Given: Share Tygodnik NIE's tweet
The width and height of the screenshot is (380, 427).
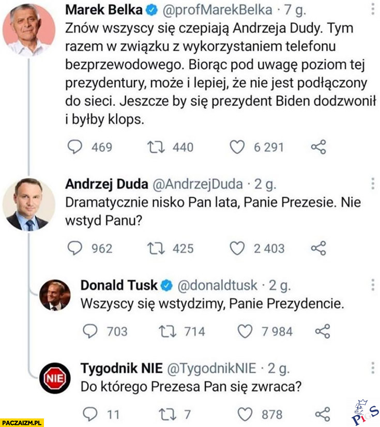Looking at the screenshot, I should [x=323, y=414].
